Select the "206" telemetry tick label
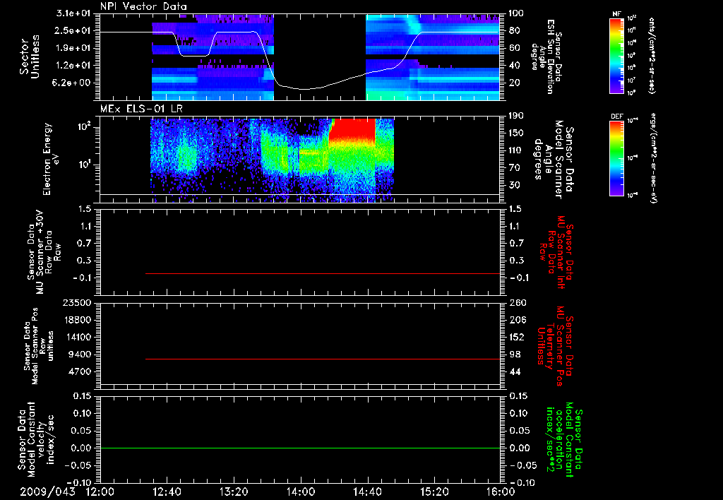 518,320
